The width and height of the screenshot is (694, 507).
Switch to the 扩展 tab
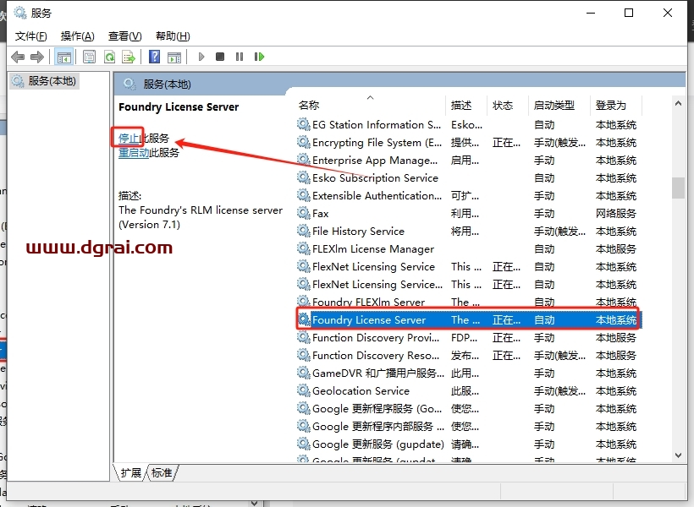pos(130,473)
